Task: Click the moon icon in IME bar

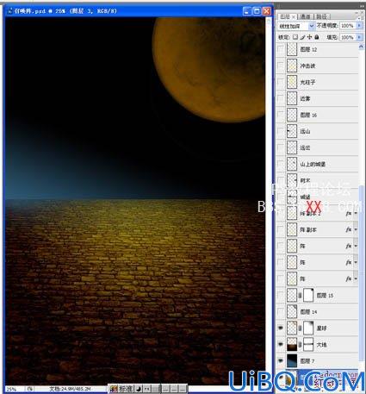Action: coord(139,389)
